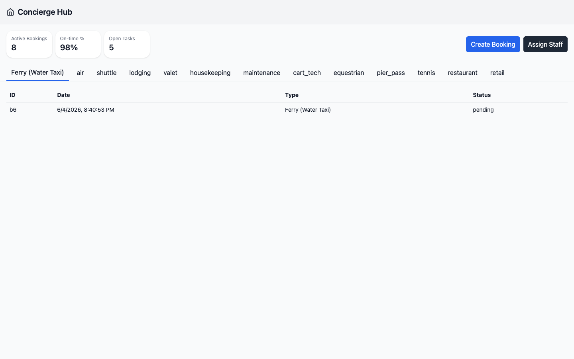Switch to the retail tab
Screen dimensions: 574x359
point(497,73)
